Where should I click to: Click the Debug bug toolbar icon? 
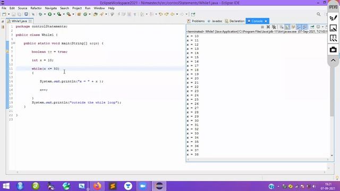[x=40, y=14]
